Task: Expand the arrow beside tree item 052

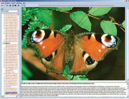Action: coord(4,50)
